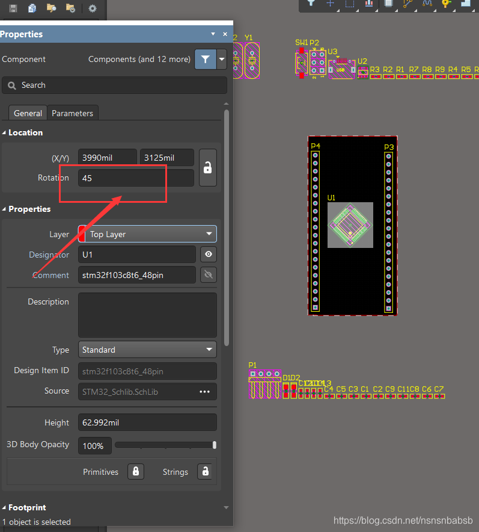479x532 pixels.
Task: Click the Properties panel vertical scrollbar
Action: (227, 227)
